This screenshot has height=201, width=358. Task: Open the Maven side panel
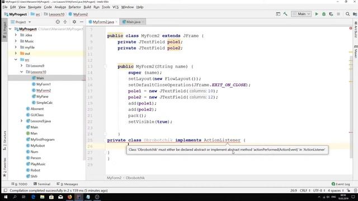[x=356, y=51]
